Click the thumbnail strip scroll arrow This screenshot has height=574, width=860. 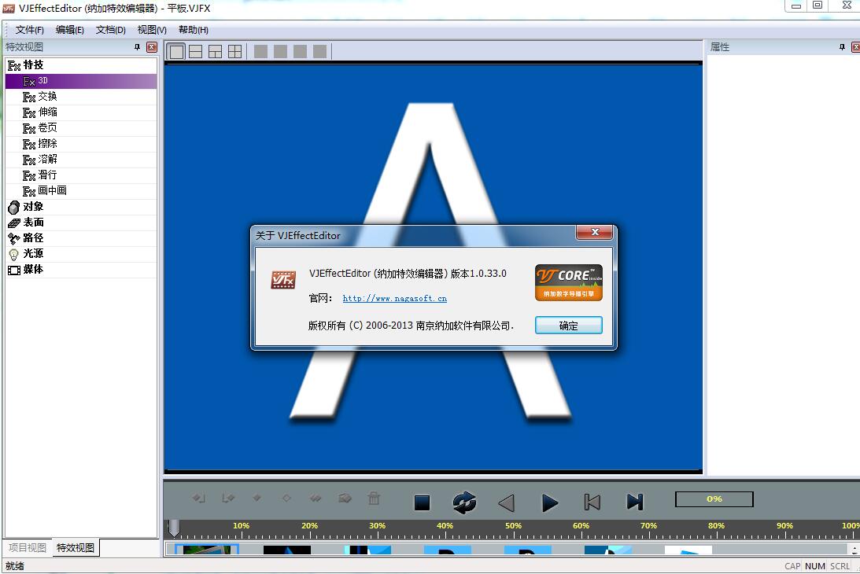854,549
